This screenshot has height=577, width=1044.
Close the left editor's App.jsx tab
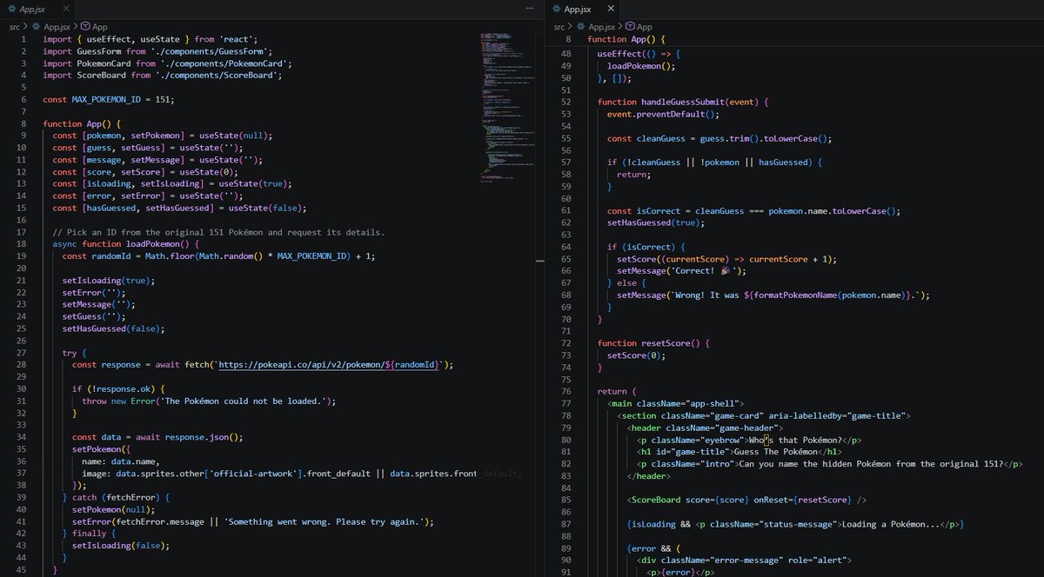click(66, 9)
